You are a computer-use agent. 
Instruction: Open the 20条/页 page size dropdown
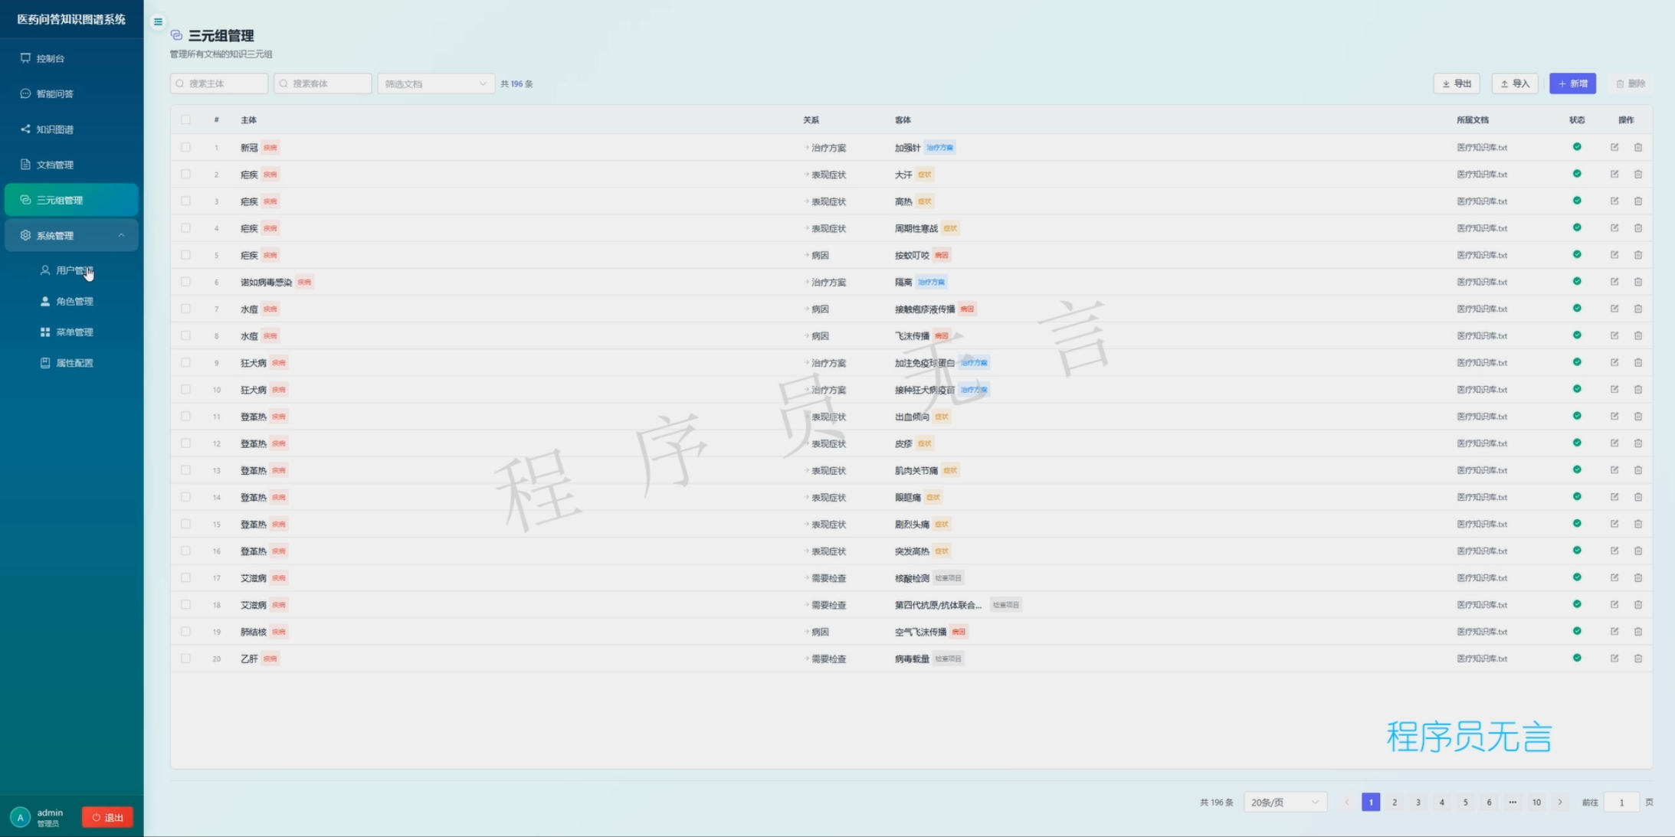tap(1284, 802)
